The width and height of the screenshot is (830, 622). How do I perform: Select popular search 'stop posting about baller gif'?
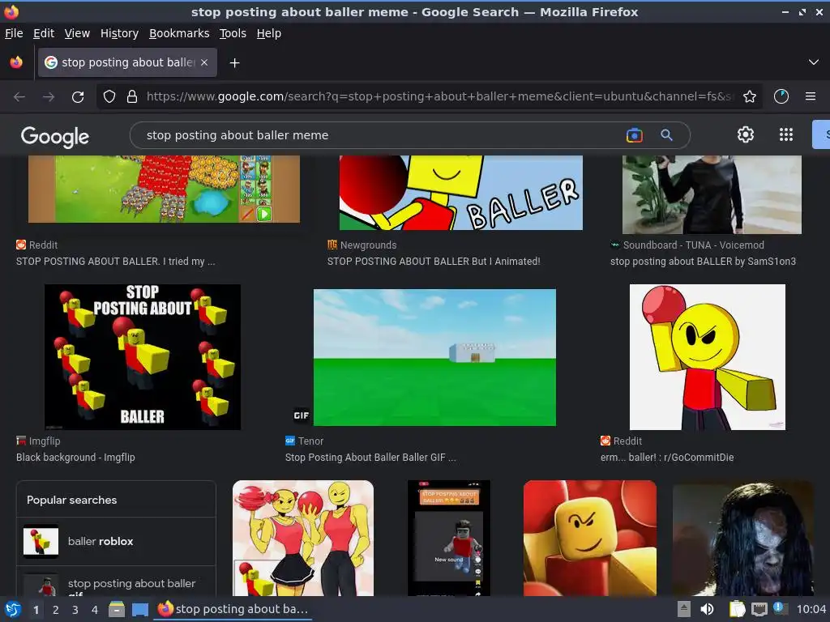click(x=116, y=583)
